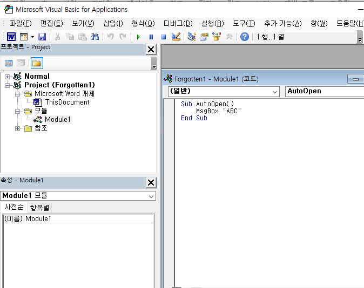The image size is (364, 288).
Task: Open the 삽입(I) menu
Action: [113, 23]
